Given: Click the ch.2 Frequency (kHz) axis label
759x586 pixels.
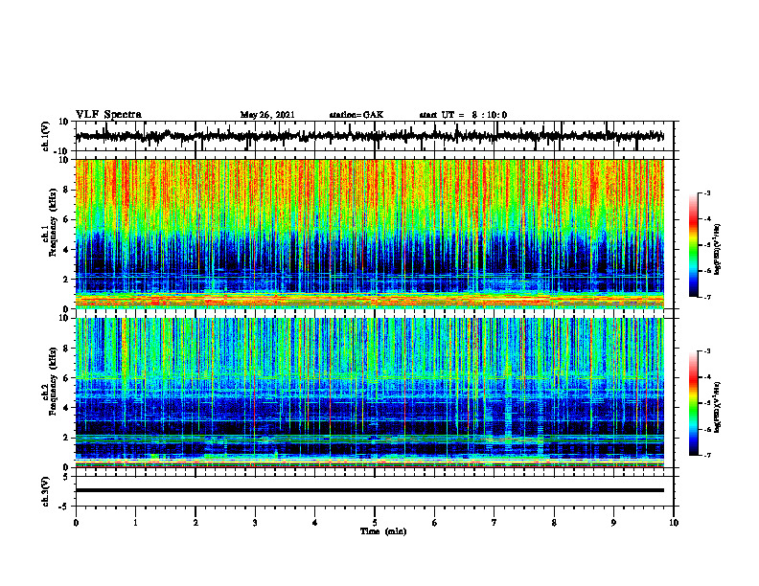Looking at the screenshot, I should [x=50, y=393].
